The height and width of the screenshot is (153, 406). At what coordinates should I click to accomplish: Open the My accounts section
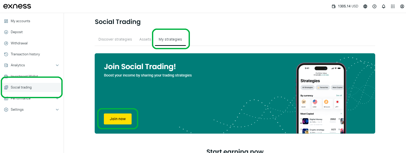coord(20,21)
